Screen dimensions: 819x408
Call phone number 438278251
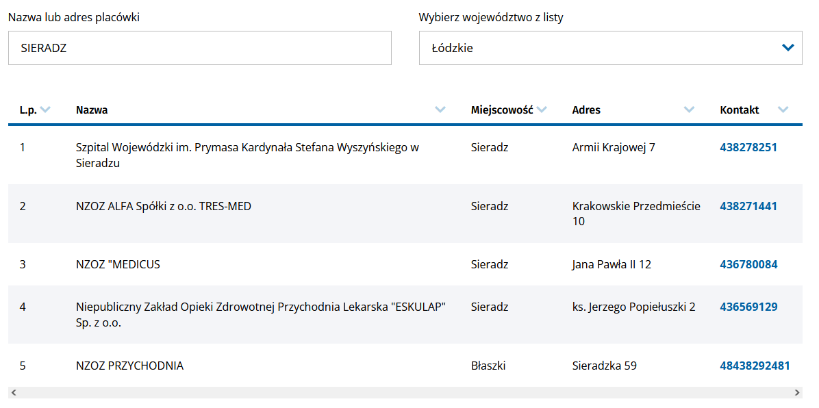point(748,147)
